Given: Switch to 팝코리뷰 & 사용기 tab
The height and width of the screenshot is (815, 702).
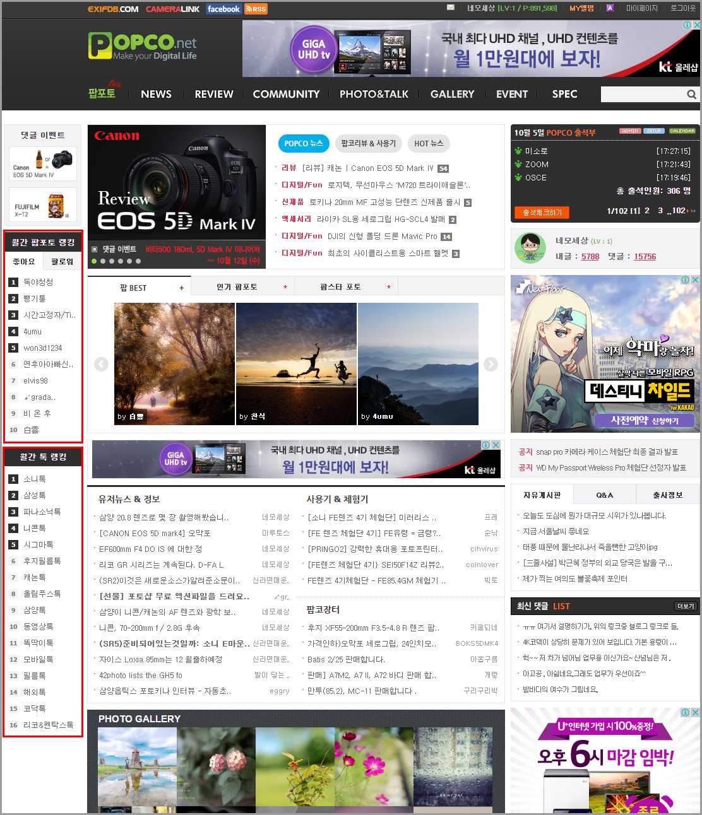Looking at the screenshot, I should point(368,144).
